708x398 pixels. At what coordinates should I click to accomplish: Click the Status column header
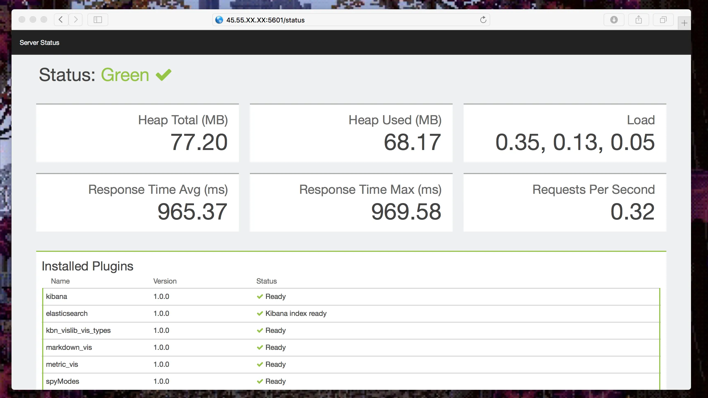(x=266, y=281)
